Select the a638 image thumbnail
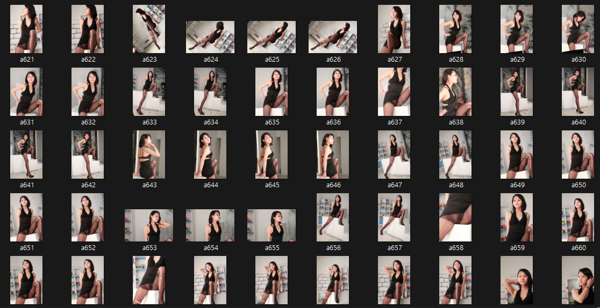Viewport: 600px width, 308px height. pos(455,92)
